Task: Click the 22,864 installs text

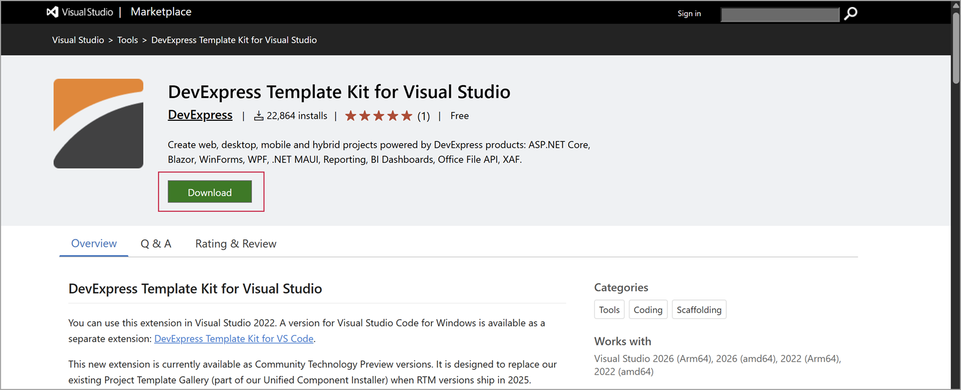Action: (x=297, y=116)
